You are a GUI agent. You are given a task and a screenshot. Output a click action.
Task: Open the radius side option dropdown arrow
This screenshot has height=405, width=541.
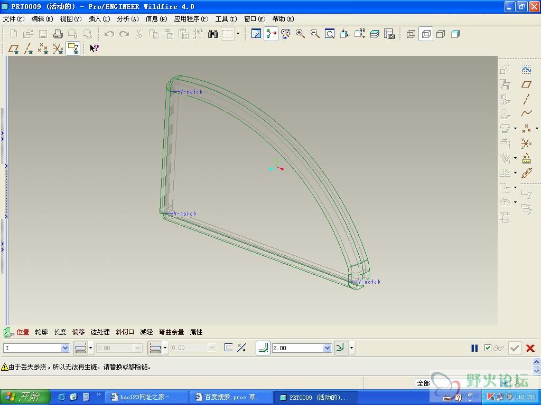(x=351, y=348)
